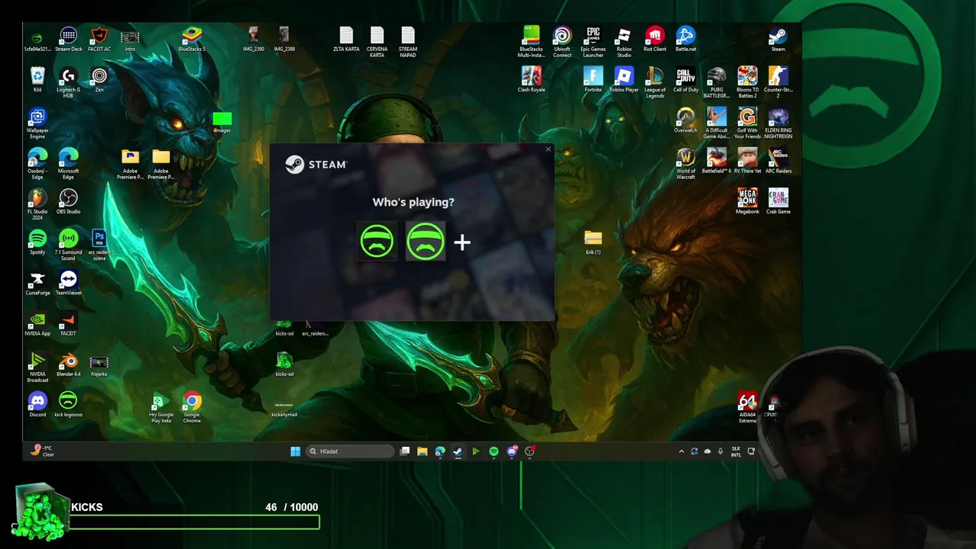Add a new Steam account with plus icon

click(462, 242)
